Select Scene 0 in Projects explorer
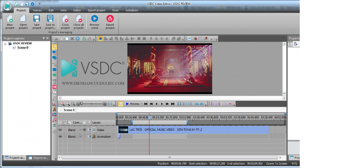This screenshot has width=338, height=168. 22,48
